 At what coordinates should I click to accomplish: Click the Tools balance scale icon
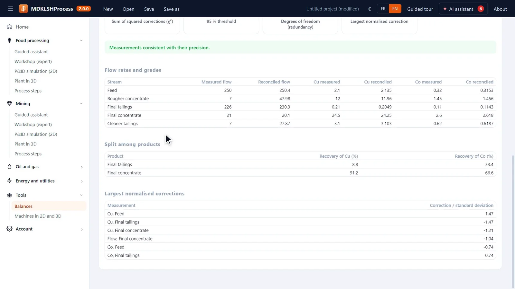click(x=9, y=195)
